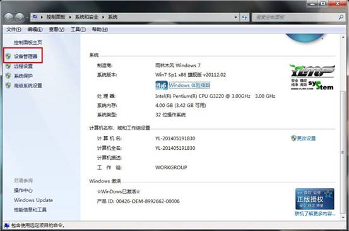Click the Back navigation button

click(x=9, y=17)
